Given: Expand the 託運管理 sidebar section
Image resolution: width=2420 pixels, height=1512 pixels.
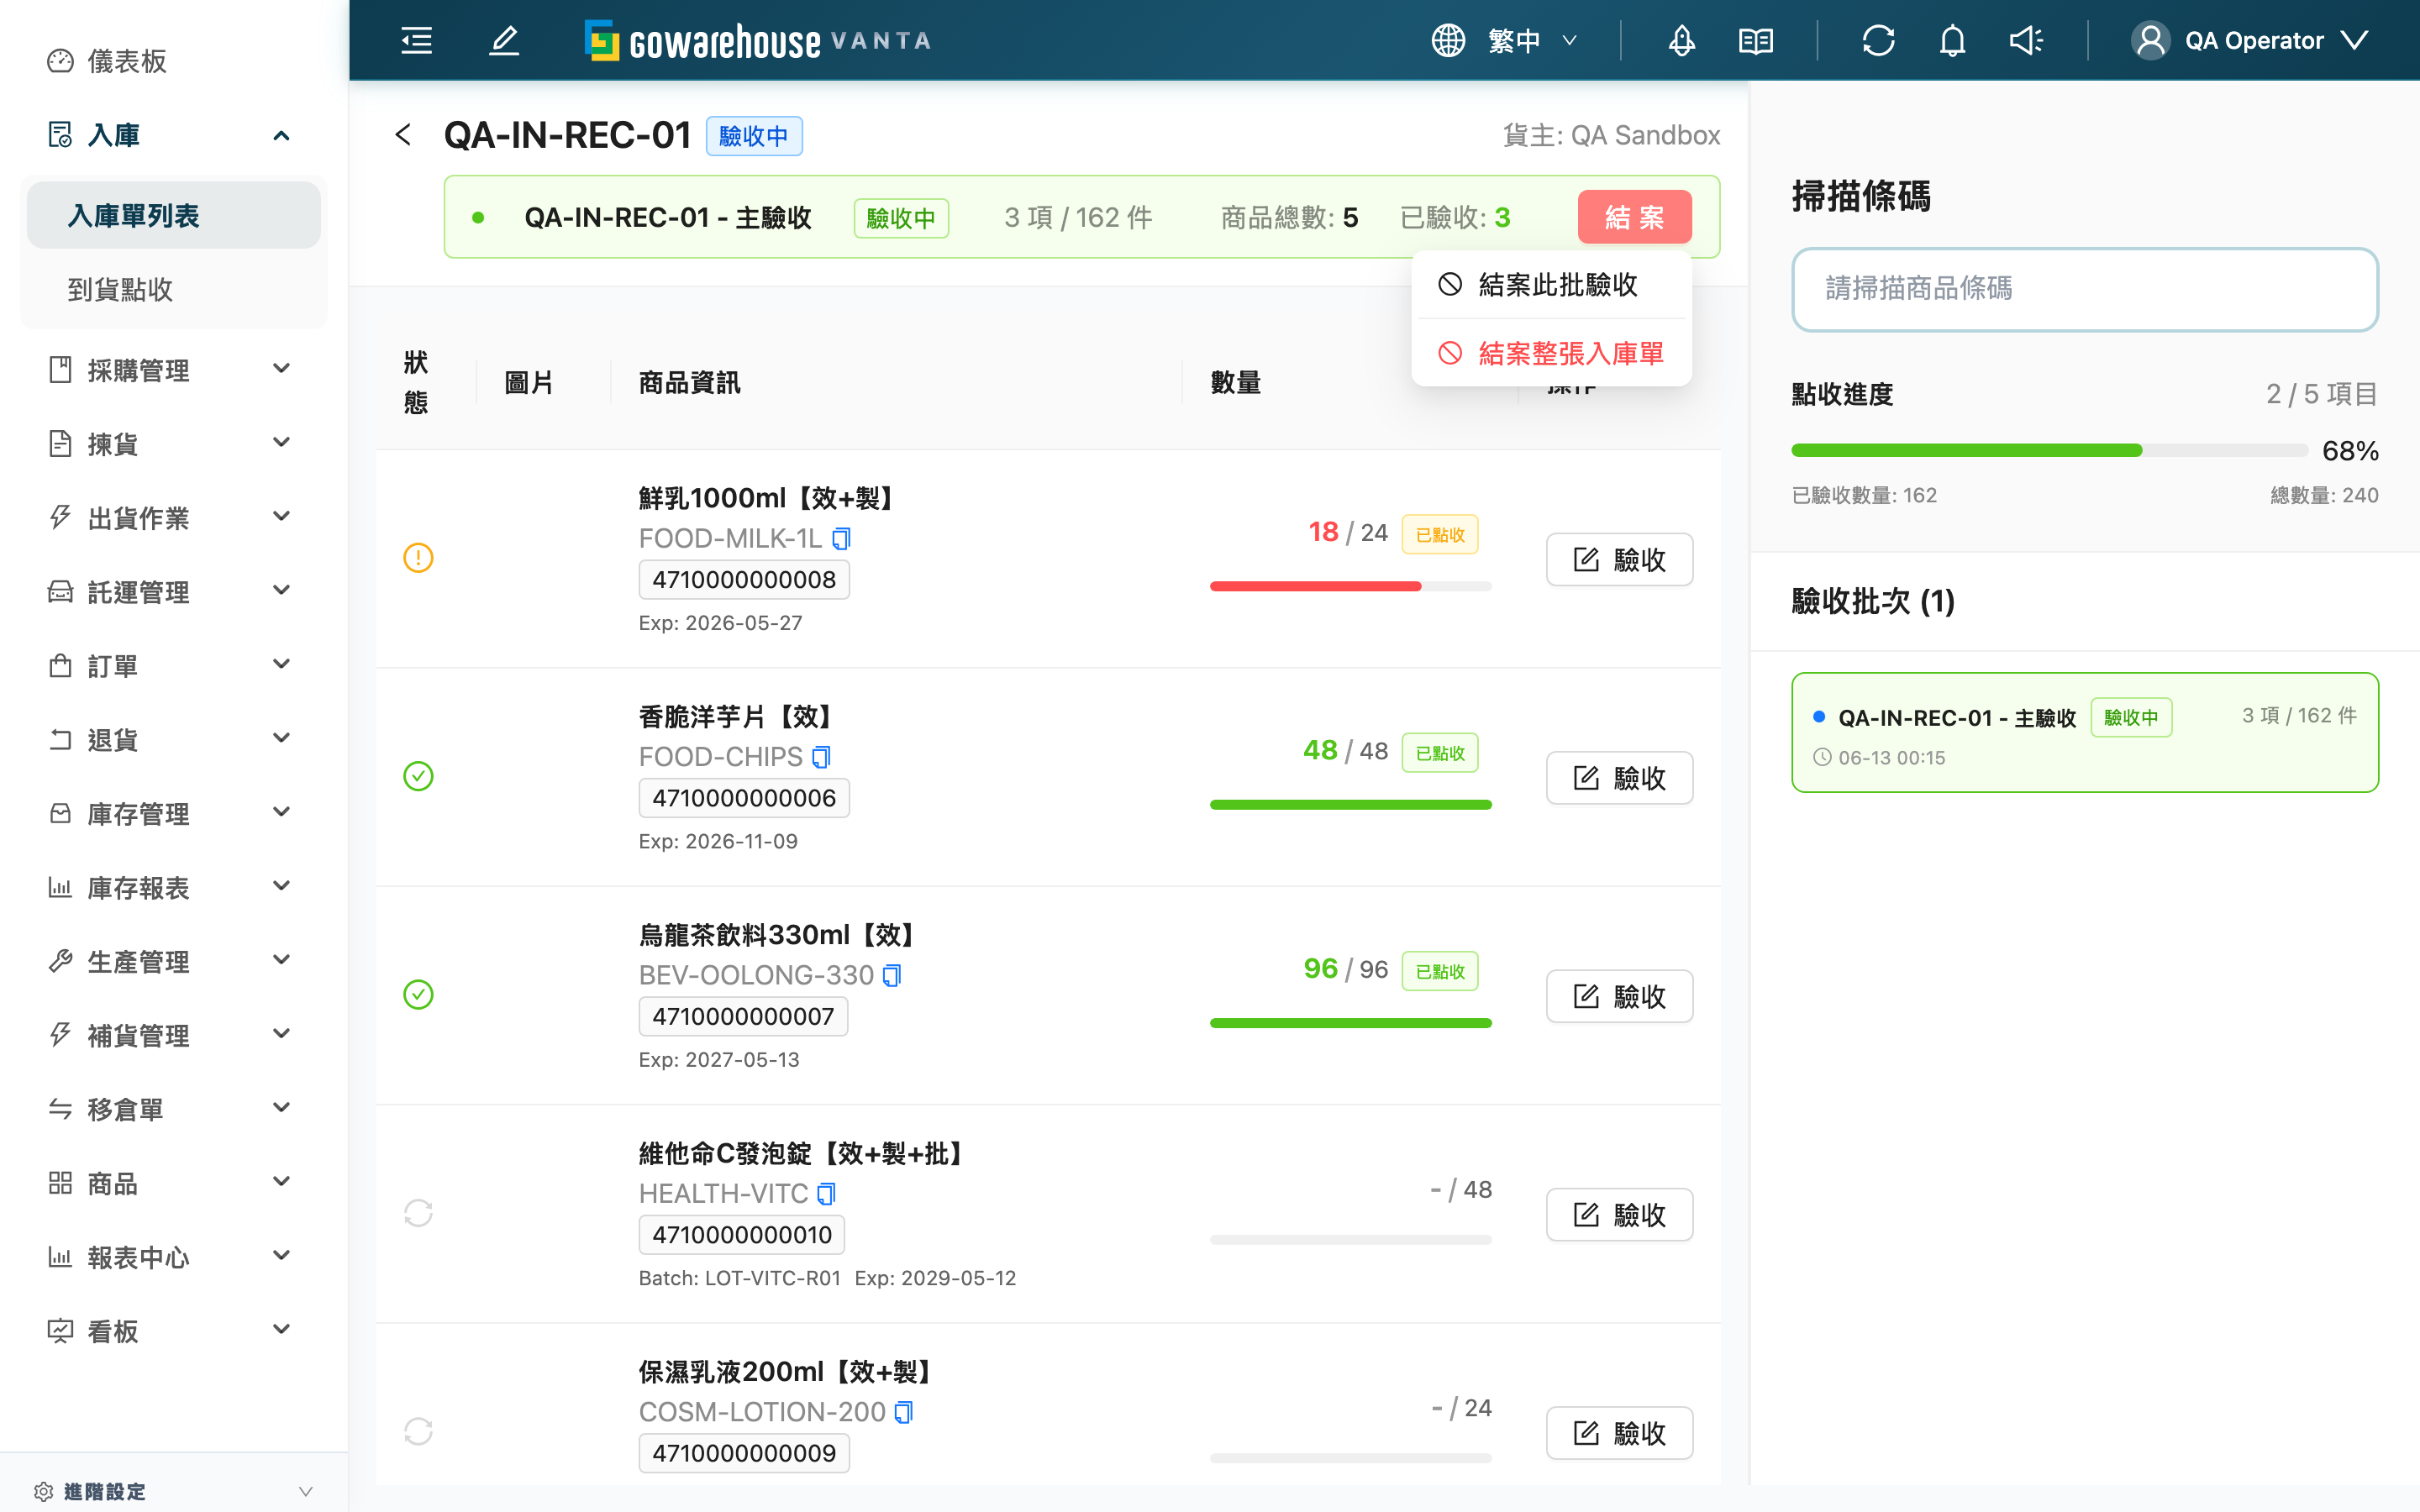Looking at the screenshot, I should [281, 591].
